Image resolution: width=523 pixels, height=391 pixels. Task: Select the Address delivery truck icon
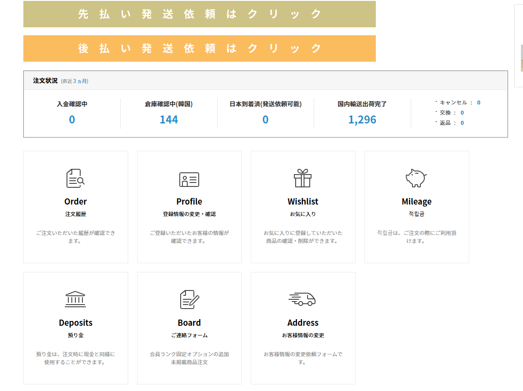coord(302,299)
